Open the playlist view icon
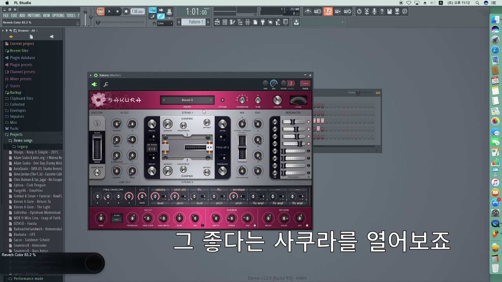Viewport: 502px width, 282px height. (217, 22)
